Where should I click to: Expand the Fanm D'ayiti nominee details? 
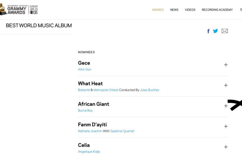[x=226, y=126]
